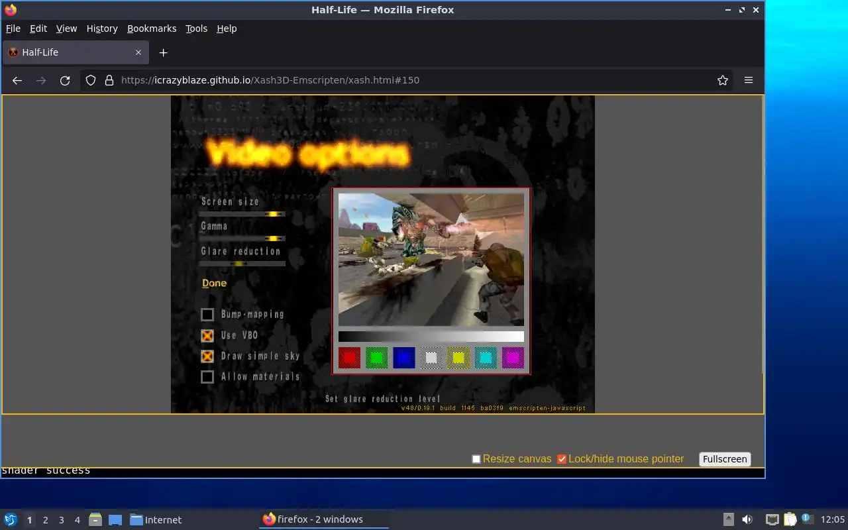Open the History menu
The image size is (848, 530).
(x=102, y=28)
